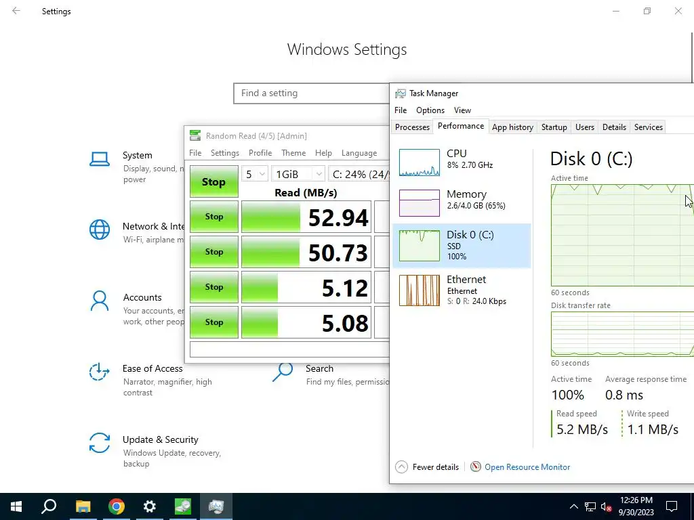Screen dimensions: 694x520
Task: Click the large top Stop button
Action: coord(213,181)
